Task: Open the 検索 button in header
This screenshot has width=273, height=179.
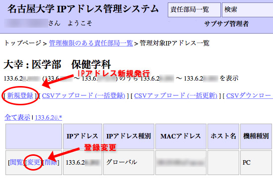Action: click(x=247, y=10)
